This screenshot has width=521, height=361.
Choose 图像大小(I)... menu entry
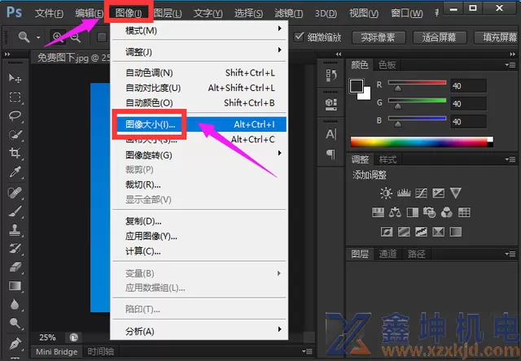coord(199,124)
